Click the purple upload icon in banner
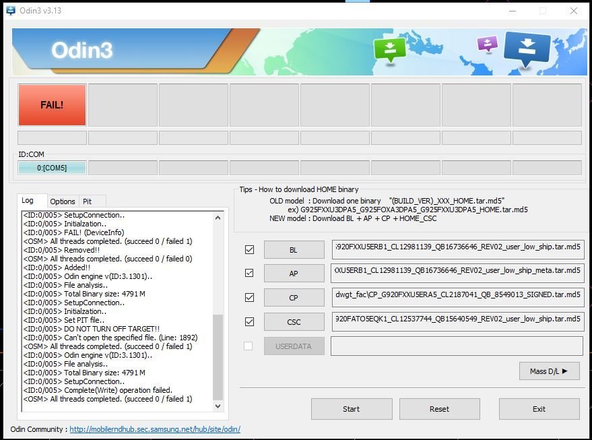Screen dimensions: 592x440 coord(488,44)
